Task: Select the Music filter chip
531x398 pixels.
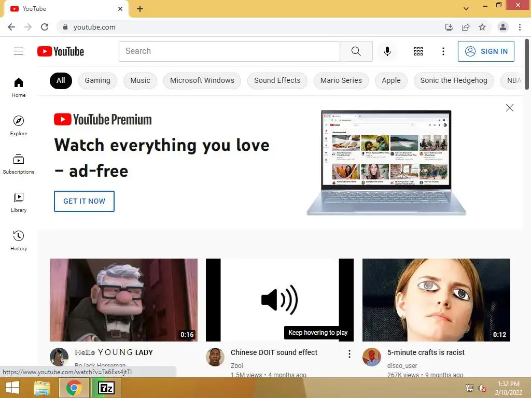Action: coord(140,80)
